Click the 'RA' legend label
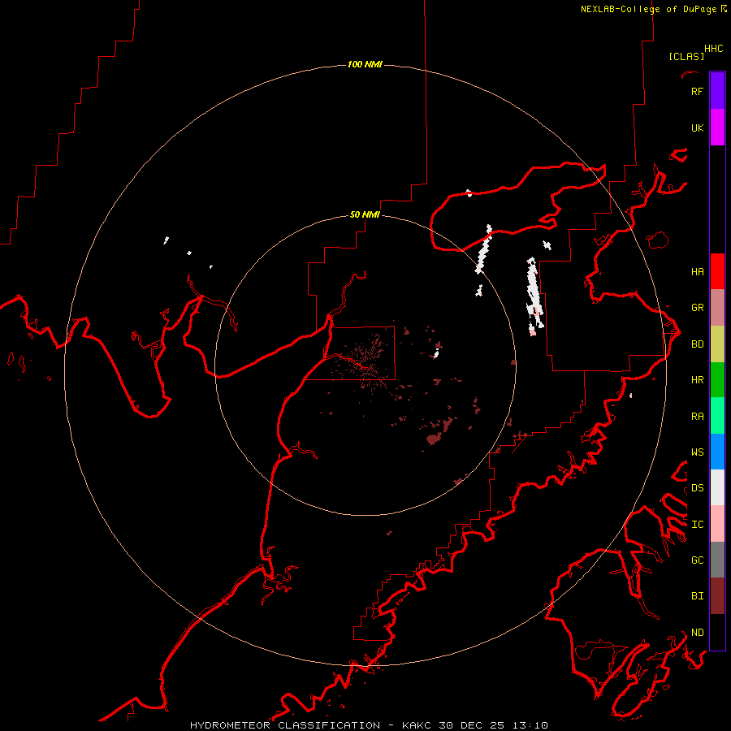This screenshot has width=731, height=731. click(x=697, y=417)
